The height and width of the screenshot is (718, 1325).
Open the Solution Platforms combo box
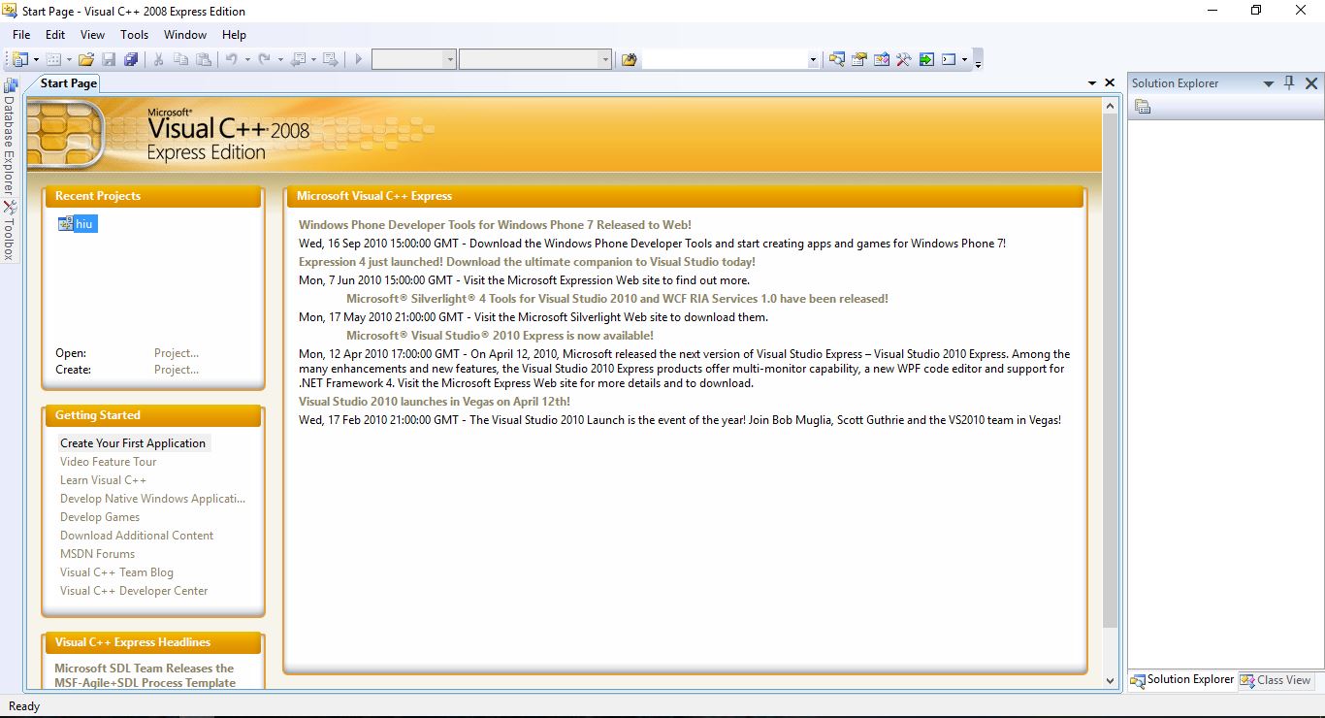tap(534, 60)
